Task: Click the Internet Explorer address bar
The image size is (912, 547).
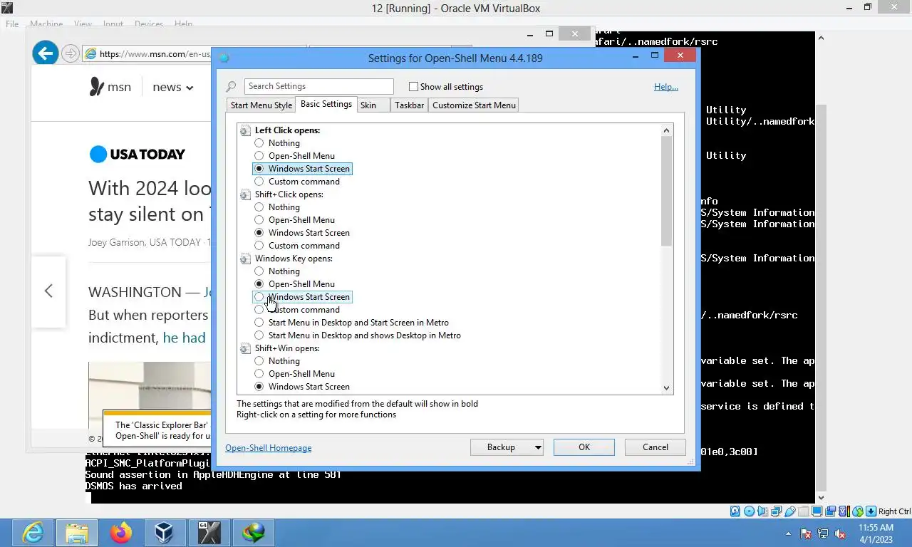Action: (148, 53)
